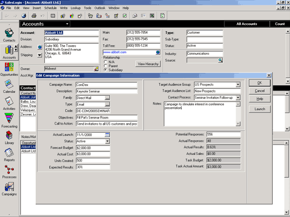Expand Target Audience Group dropdown

click(x=238, y=85)
